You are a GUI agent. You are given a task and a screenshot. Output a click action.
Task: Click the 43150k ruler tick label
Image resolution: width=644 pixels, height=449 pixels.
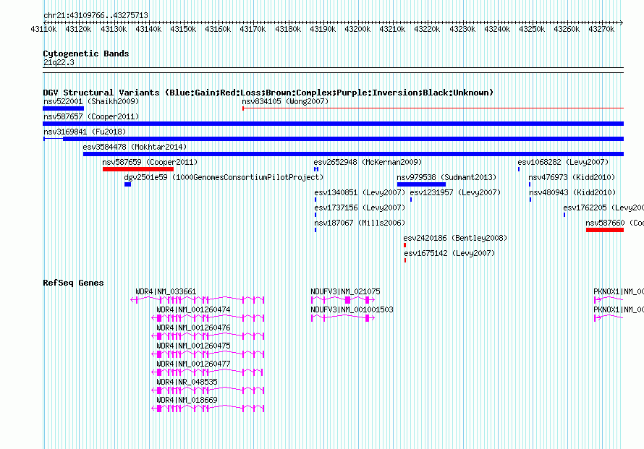point(183,29)
